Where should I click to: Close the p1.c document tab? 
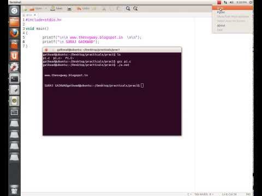(x=35, y=15)
